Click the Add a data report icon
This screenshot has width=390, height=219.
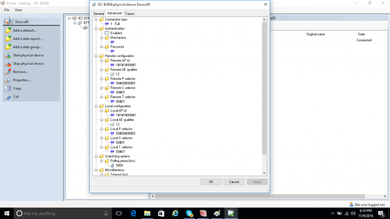tap(8, 38)
